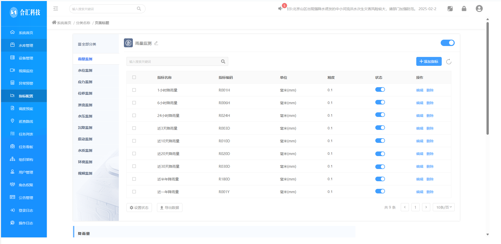Disable the main 雨量监测 toggle switch
Image resolution: width=501 pixels, height=244 pixels.
pos(447,43)
